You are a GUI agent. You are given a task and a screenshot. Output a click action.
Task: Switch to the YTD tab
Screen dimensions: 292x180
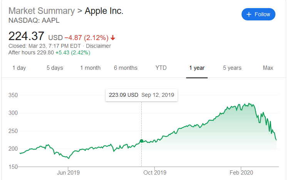[x=161, y=68]
